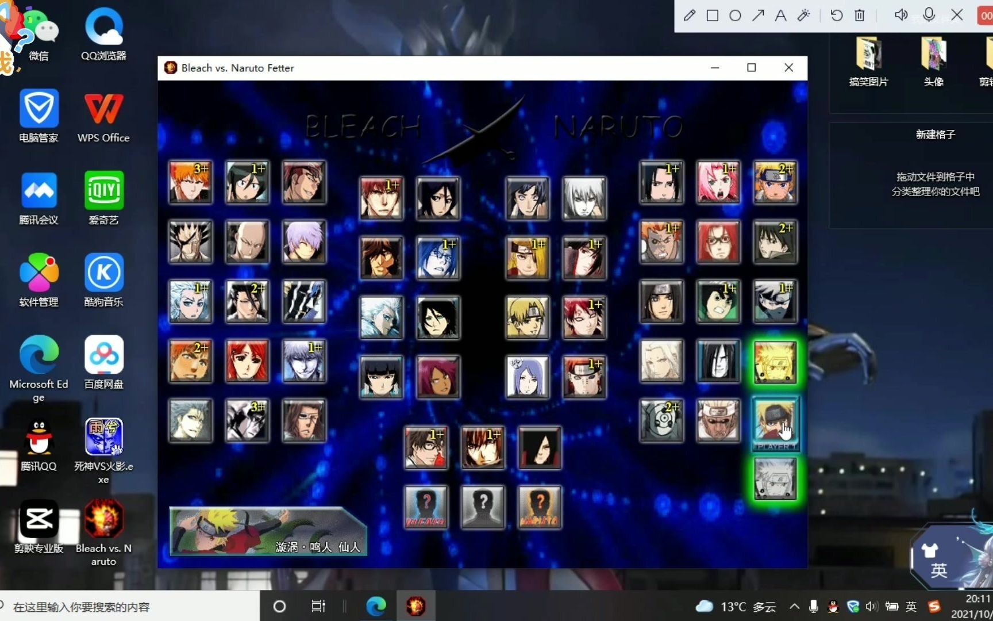Open Task View from the taskbar
The image size is (993, 621).
(318, 607)
